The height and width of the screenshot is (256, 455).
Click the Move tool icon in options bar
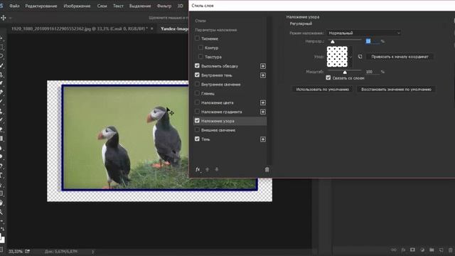pyautogui.click(x=4, y=18)
